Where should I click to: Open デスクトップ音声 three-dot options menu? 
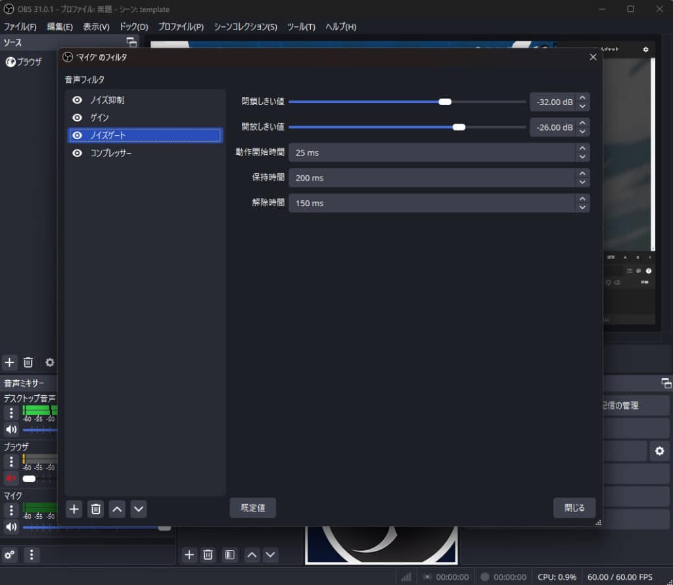click(x=11, y=413)
